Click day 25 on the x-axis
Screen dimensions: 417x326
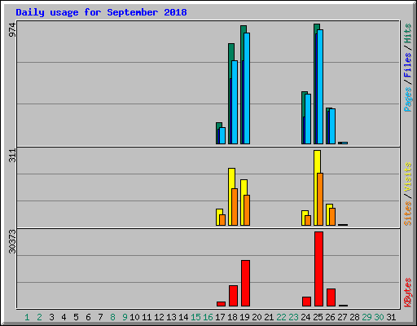tap(318, 317)
